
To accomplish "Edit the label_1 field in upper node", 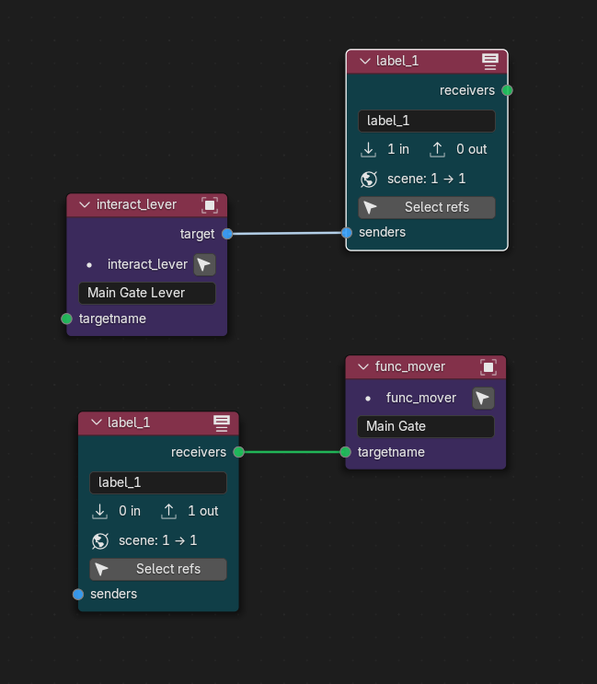I will 427,121.
